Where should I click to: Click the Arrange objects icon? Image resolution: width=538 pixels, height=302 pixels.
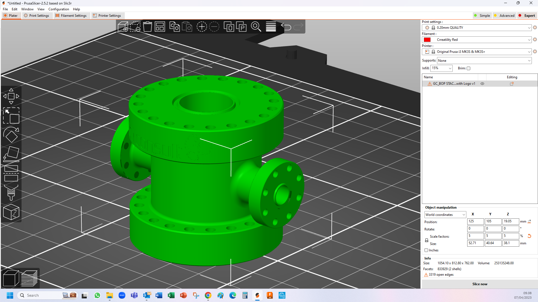(160, 27)
